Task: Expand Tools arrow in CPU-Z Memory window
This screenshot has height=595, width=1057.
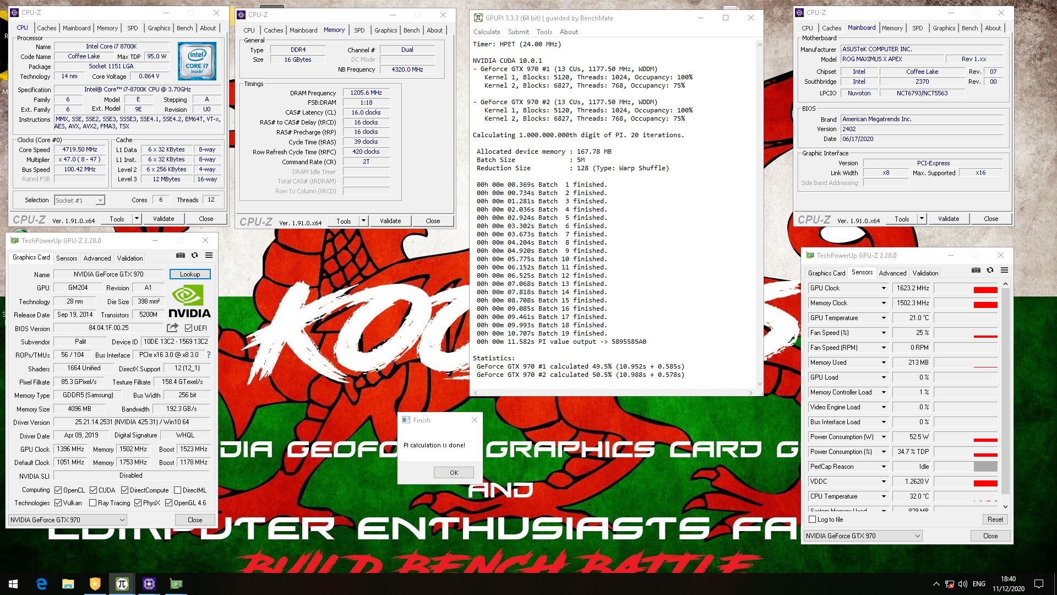Action: tap(363, 221)
